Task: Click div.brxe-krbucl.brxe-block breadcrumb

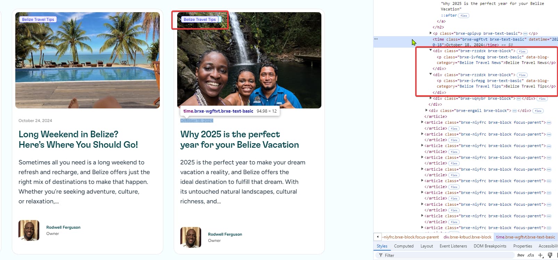Action: click(x=467, y=237)
